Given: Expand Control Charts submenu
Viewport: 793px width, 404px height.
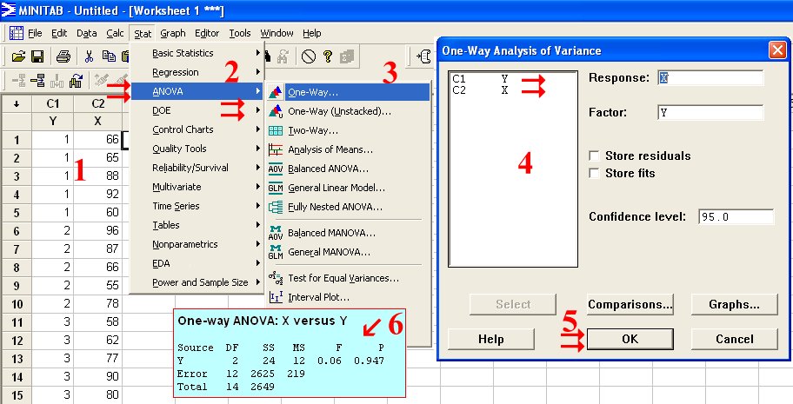Looking at the screenshot, I should 197,129.
